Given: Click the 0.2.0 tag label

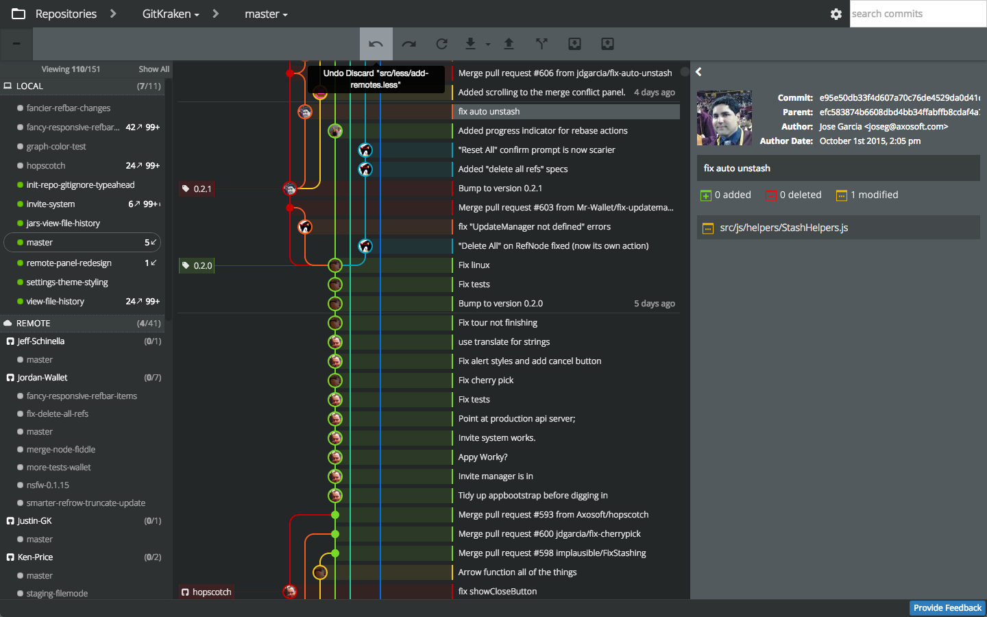Looking at the screenshot, I should click(197, 265).
